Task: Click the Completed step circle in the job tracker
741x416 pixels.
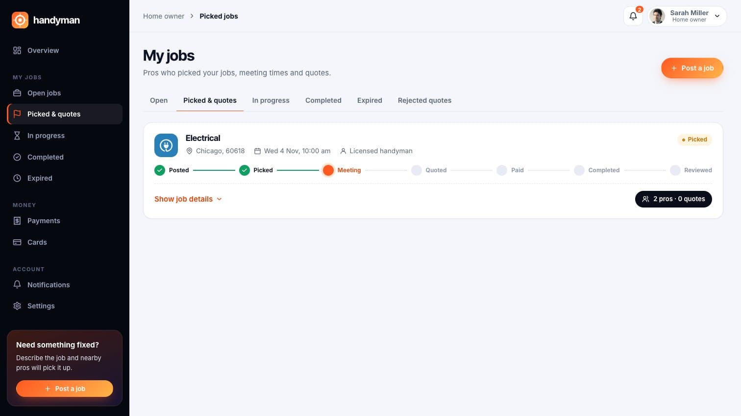Action: click(579, 170)
